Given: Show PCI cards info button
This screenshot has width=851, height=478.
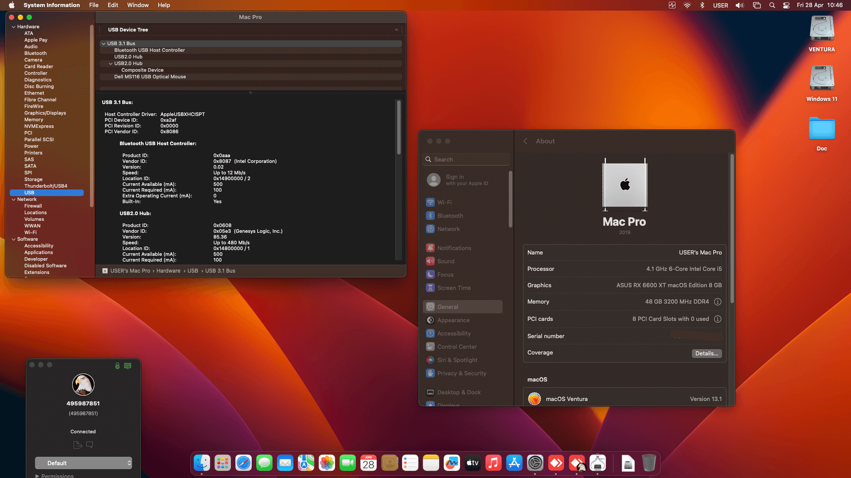Looking at the screenshot, I should (x=718, y=319).
